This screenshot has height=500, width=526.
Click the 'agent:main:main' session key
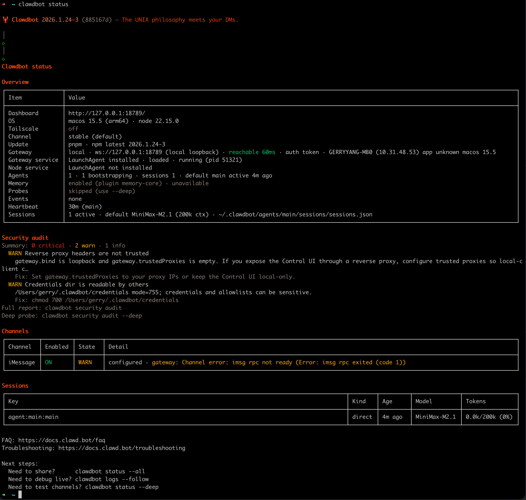[x=33, y=417]
